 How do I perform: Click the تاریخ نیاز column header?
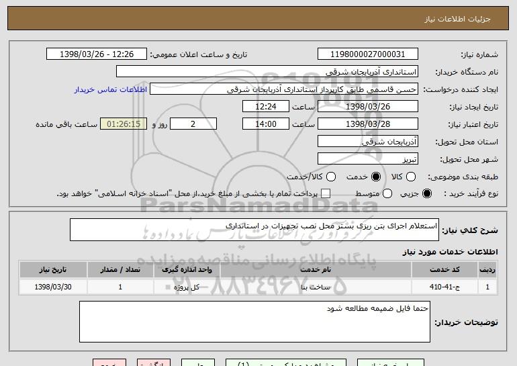point(53,270)
